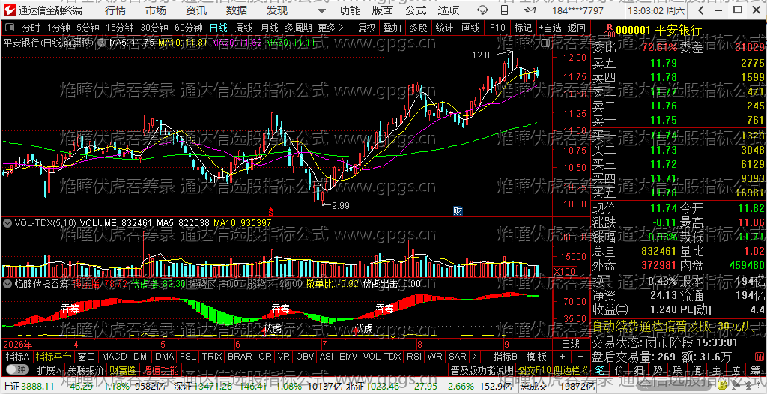Open the 行情 menu

(x=115, y=10)
